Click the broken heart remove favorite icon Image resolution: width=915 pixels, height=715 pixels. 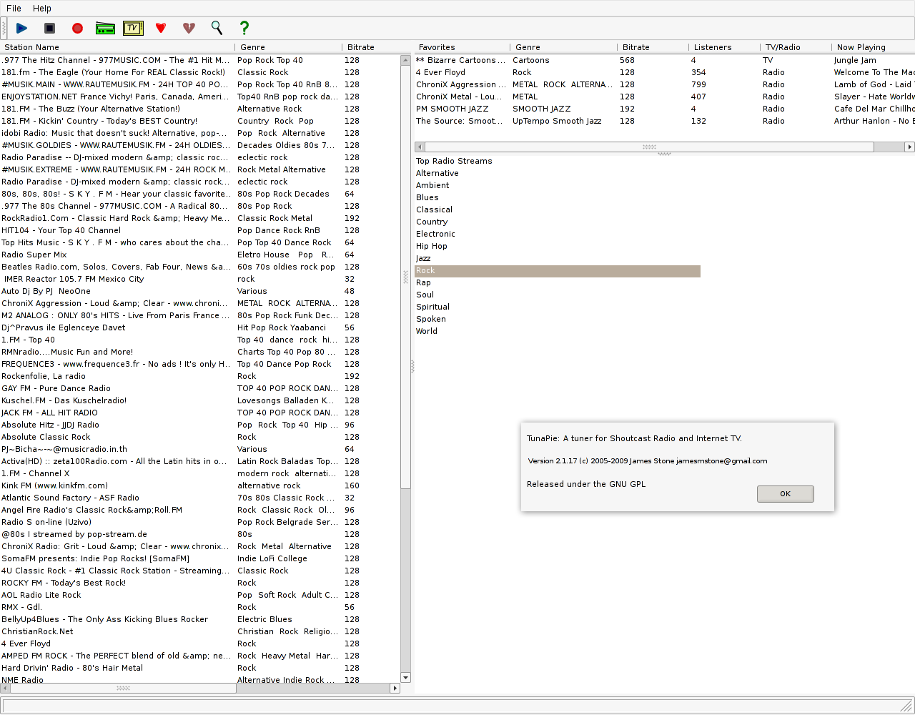189,28
